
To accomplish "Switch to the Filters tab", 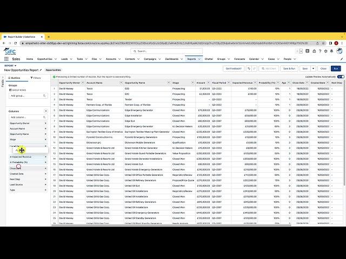I will pos(36,78).
